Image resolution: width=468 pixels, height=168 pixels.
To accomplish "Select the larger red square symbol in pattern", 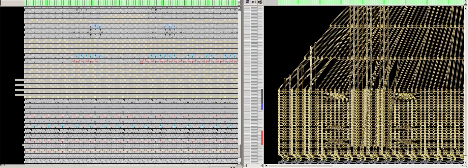I will (x=144, y=60).
